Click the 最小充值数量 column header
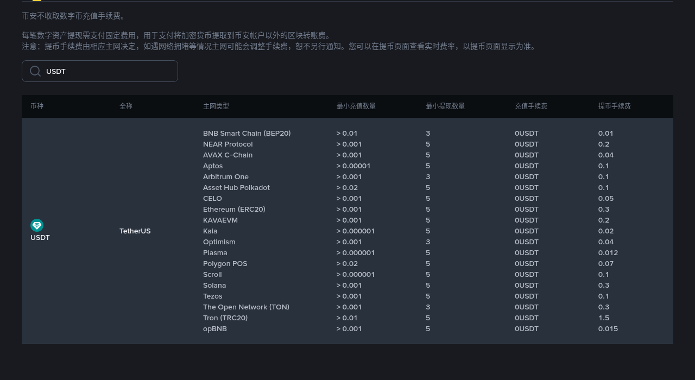 tap(356, 106)
